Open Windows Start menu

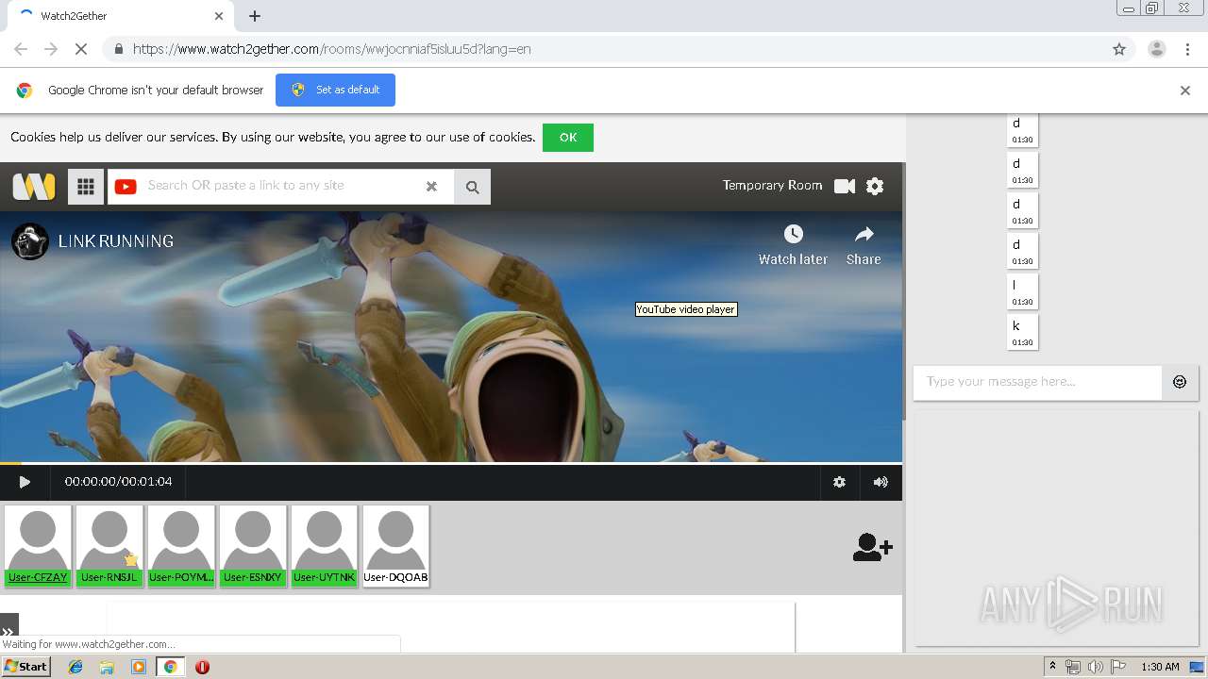tap(26, 667)
